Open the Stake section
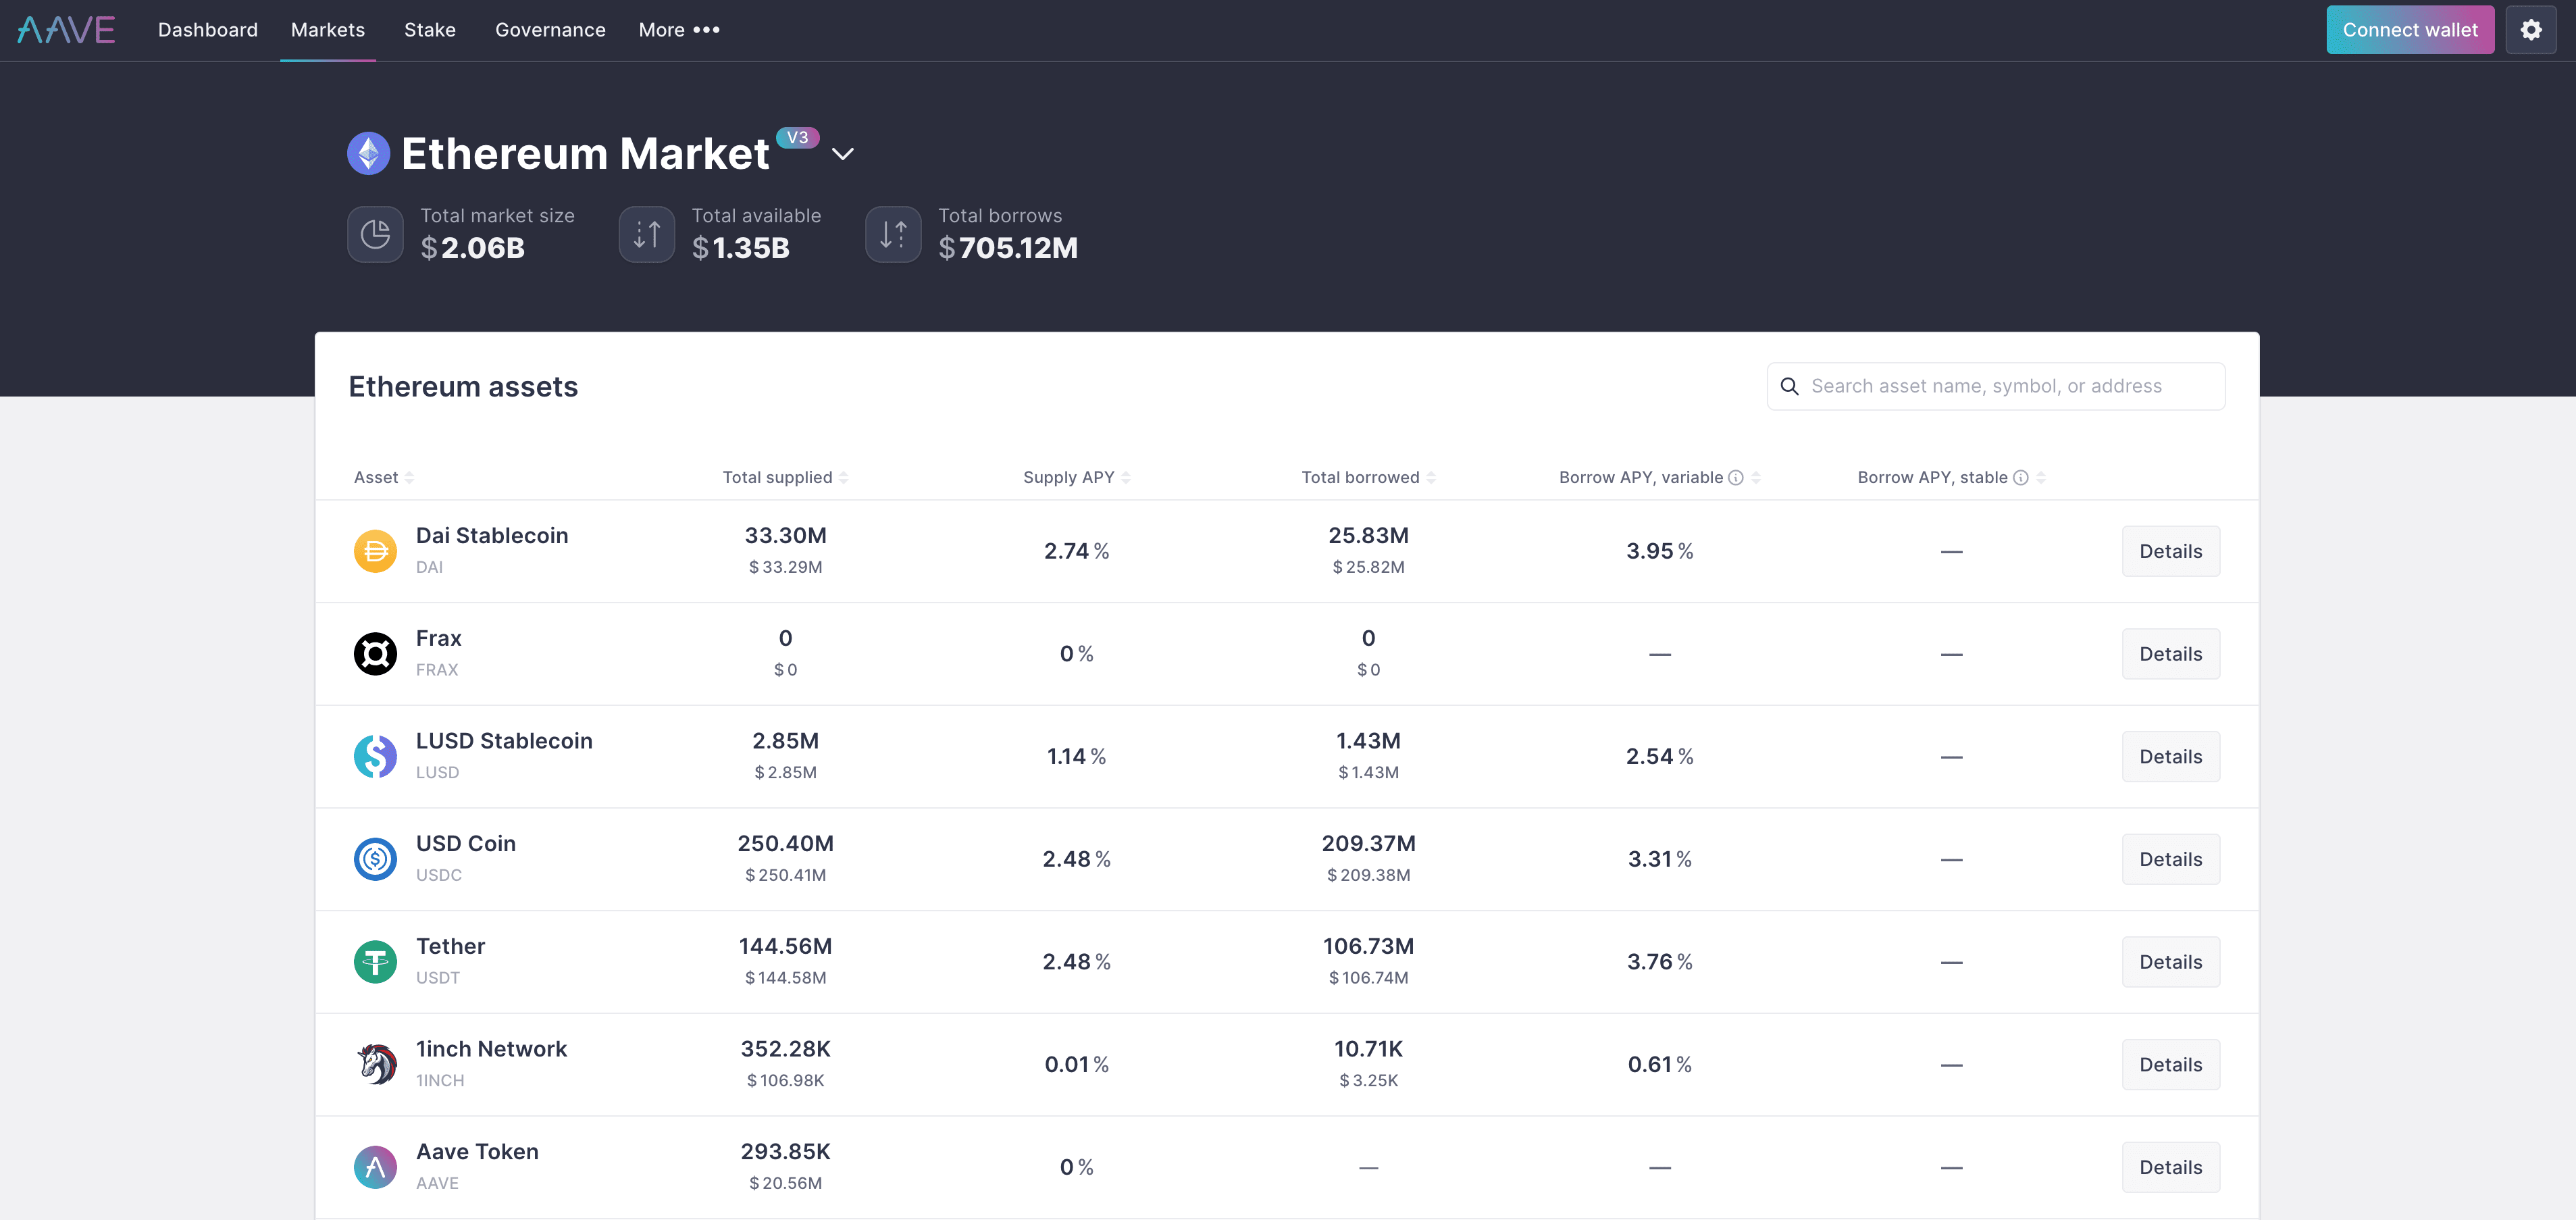The height and width of the screenshot is (1220, 2576). (429, 29)
